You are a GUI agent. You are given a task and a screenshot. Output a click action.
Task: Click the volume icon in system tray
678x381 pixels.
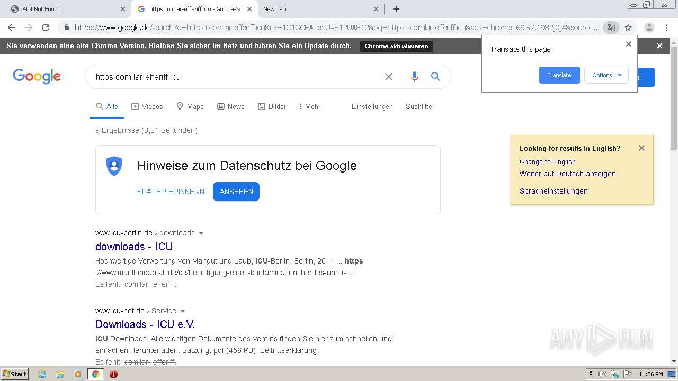(x=603, y=374)
